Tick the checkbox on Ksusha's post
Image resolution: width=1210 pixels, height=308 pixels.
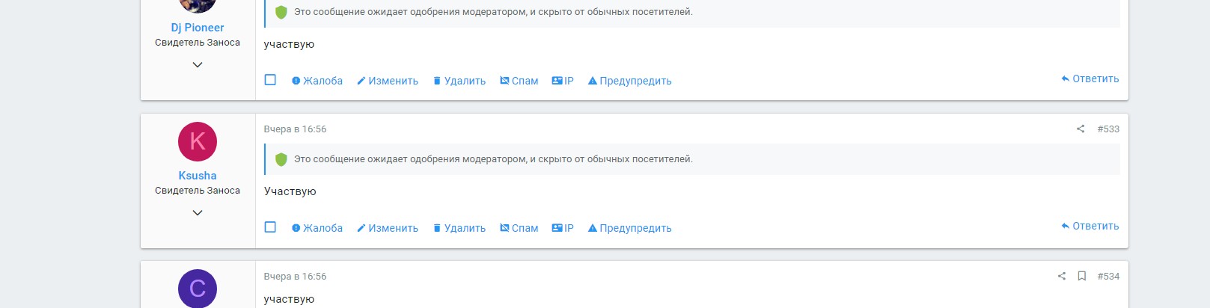pos(270,227)
